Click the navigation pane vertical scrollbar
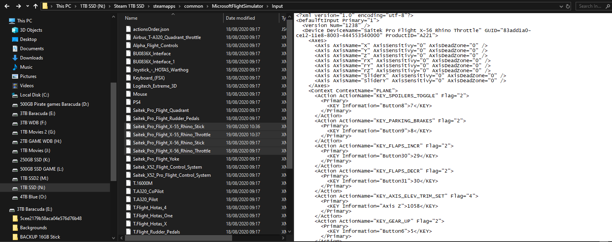Viewport: 612px width, 242px height. click(x=113, y=131)
